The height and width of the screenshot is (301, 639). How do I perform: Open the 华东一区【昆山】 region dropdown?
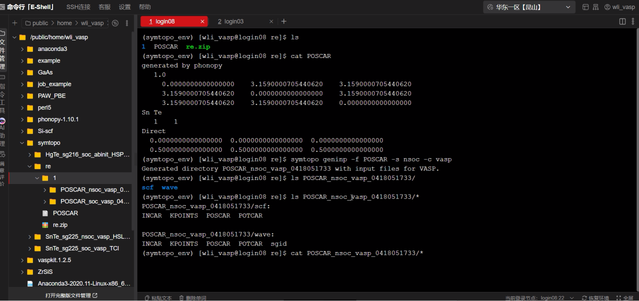click(x=529, y=7)
